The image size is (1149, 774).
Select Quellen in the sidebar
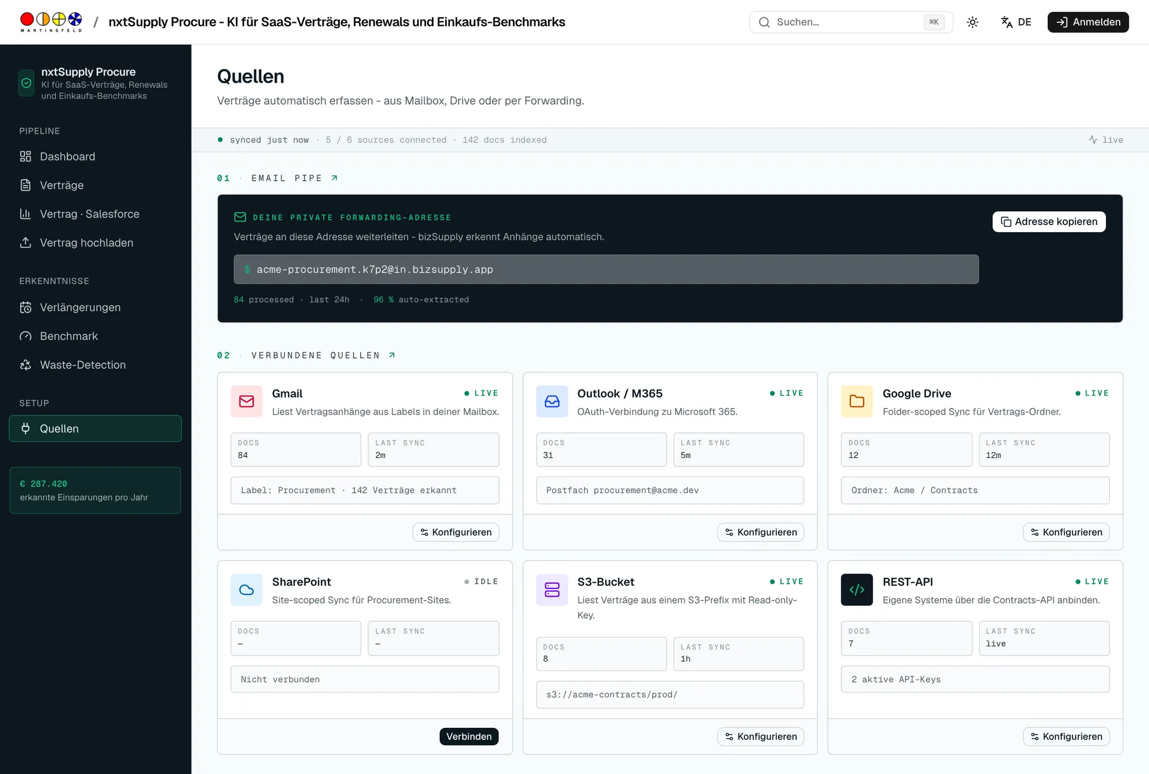(95, 429)
